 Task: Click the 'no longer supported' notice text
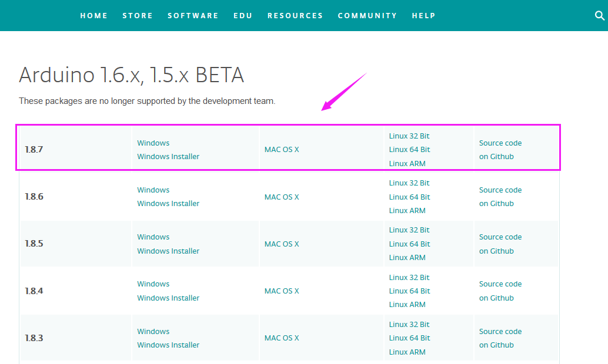(147, 101)
